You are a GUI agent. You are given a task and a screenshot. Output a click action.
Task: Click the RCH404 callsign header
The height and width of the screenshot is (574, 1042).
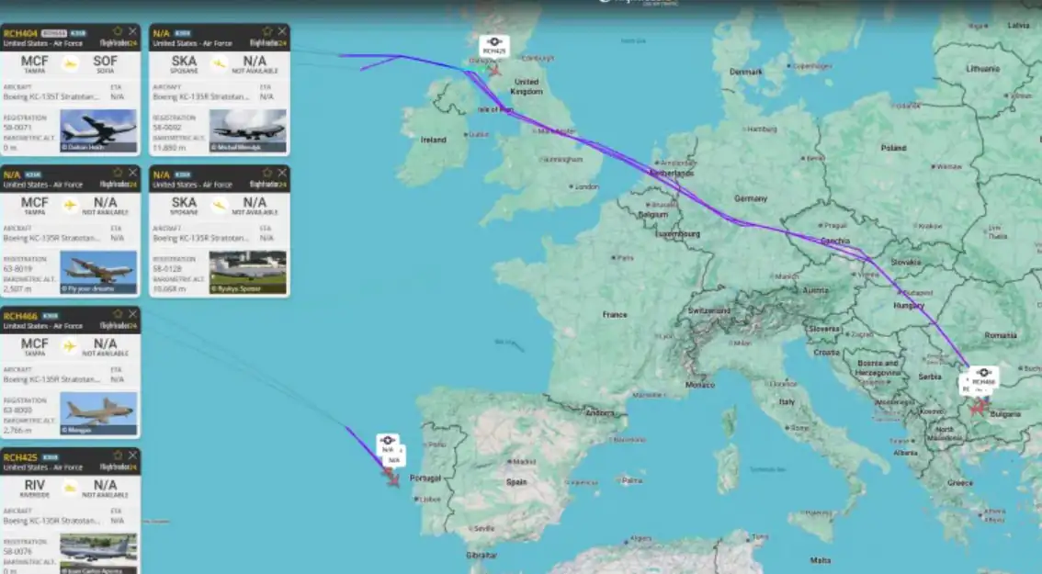click(20, 33)
